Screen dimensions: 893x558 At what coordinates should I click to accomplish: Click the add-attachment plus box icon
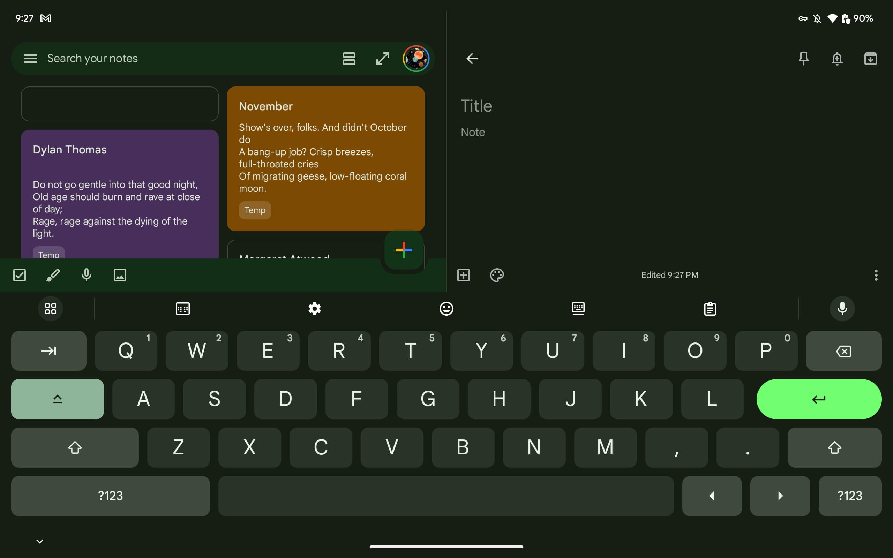point(464,275)
